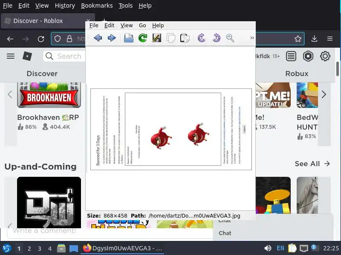The height and width of the screenshot is (255, 341).
Task: Click the Roblox logo home icon
Action: tap(27, 57)
